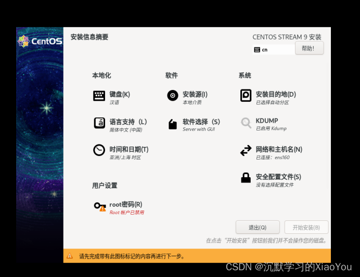
Task: Click the padlock icon for security profile
Action: (x=246, y=178)
